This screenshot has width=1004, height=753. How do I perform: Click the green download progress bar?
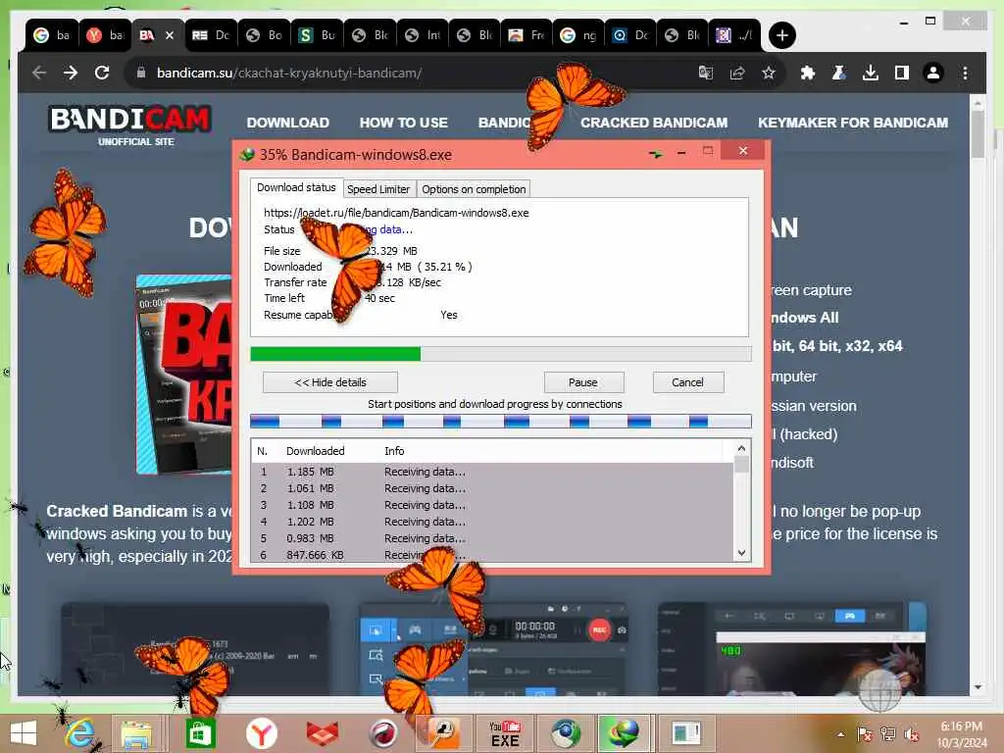pos(500,354)
